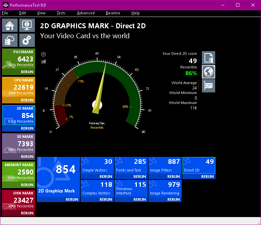
Task: Open the Help menu
Action: pyautogui.click(x=135, y=13)
